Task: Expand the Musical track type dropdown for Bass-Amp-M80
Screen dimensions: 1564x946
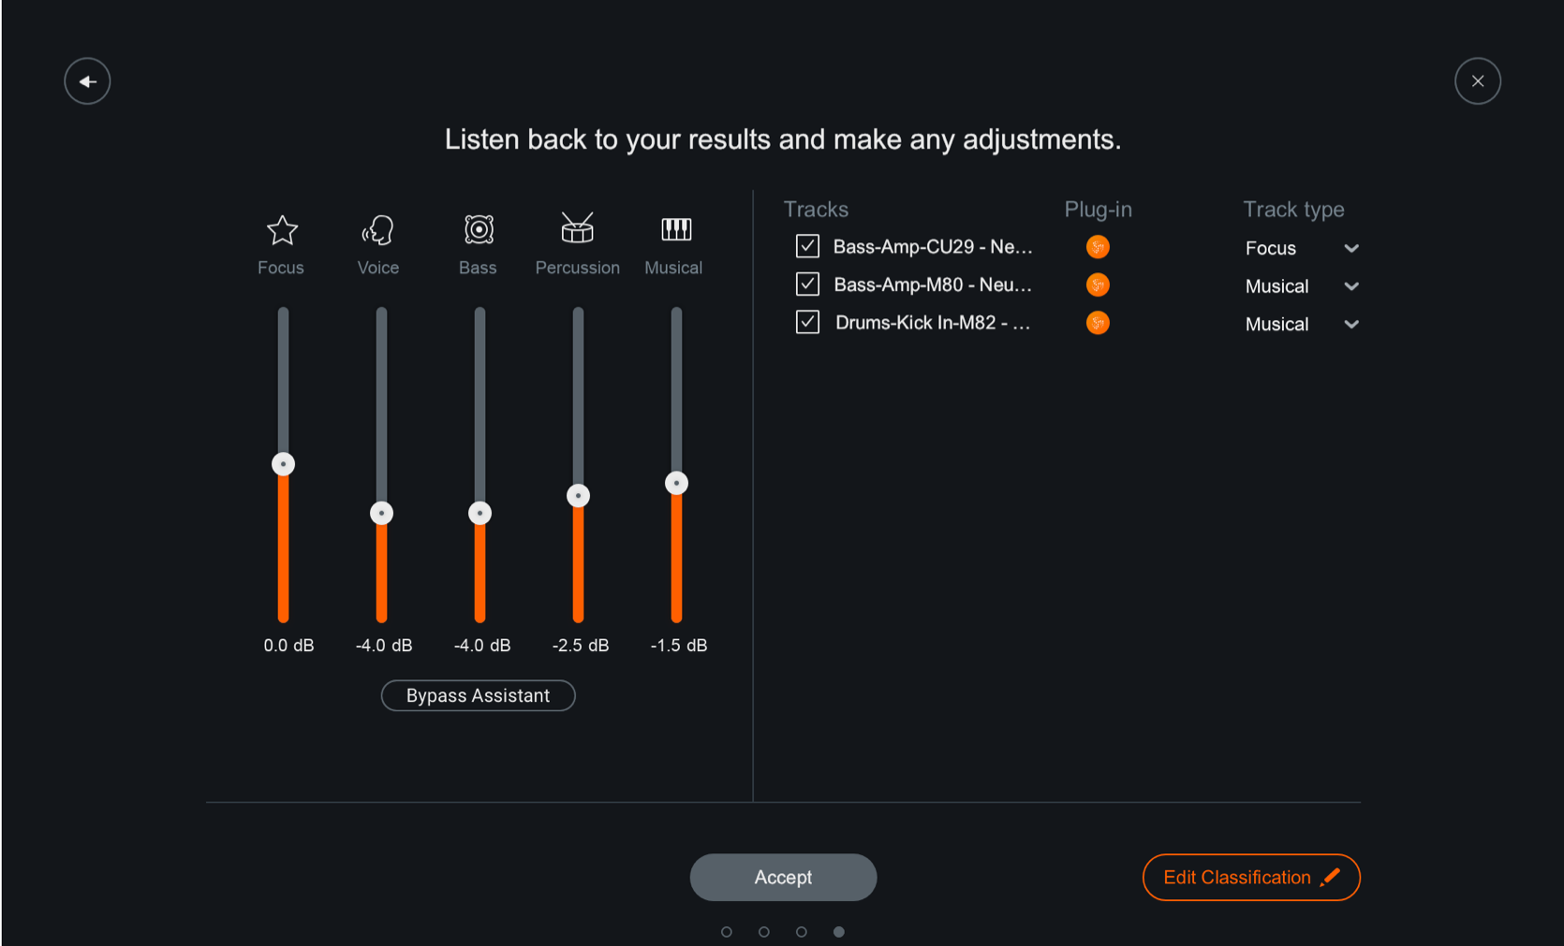Action: 1302,286
